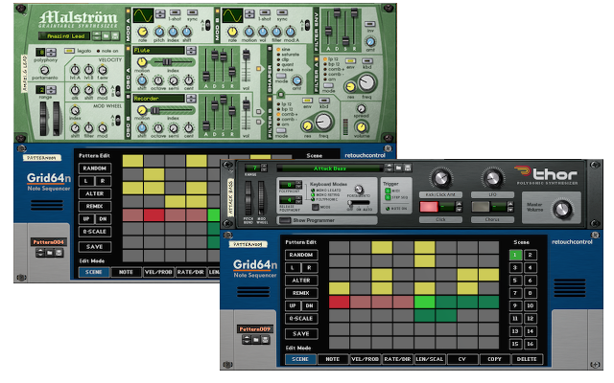This screenshot has width=614, height=383.
Task: Click REMIX in left Grid64n
Action: click(x=95, y=207)
